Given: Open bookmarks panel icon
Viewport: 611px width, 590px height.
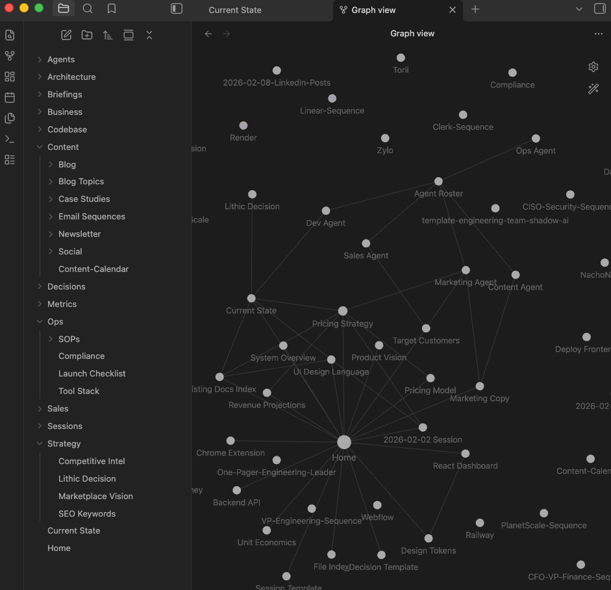Looking at the screenshot, I should (x=112, y=9).
